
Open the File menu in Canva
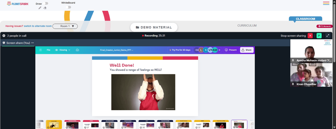pyautogui.click(x=48, y=50)
